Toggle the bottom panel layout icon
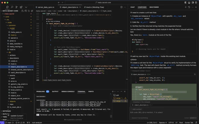The height and width of the screenshot is (124, 199). click(x=189, y=3)
